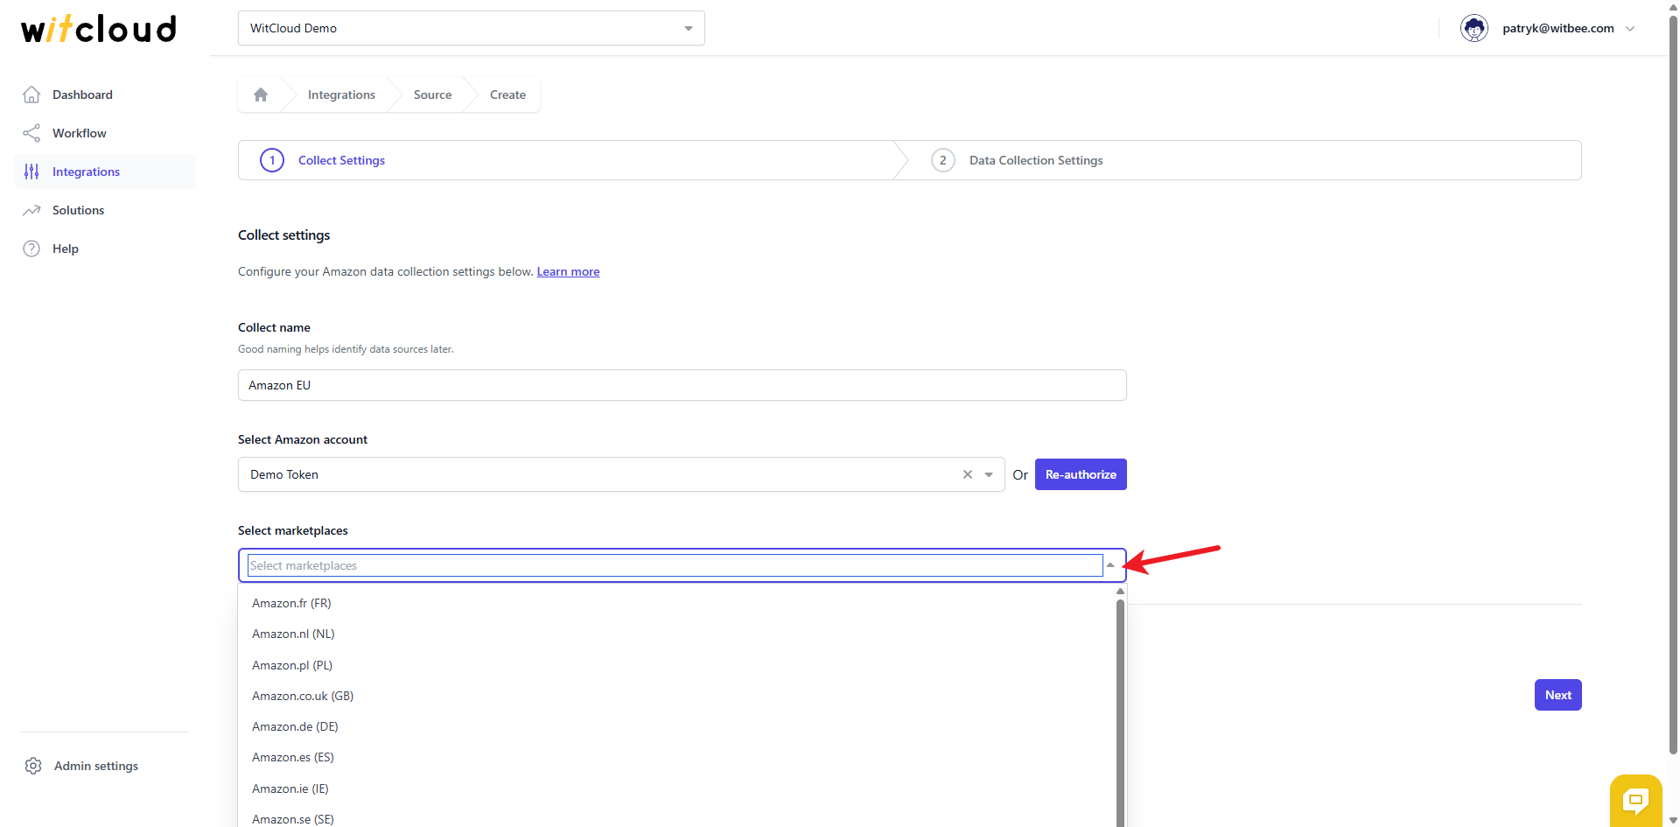The width and height of the screenshot is (1680, 827).
Task: Click the Next button
Action: (x=1558, y=695)
